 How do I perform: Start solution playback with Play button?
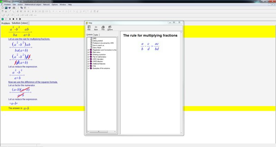tap(10, 19)
